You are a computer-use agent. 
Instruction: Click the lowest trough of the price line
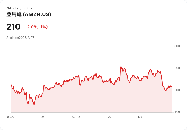34,105
